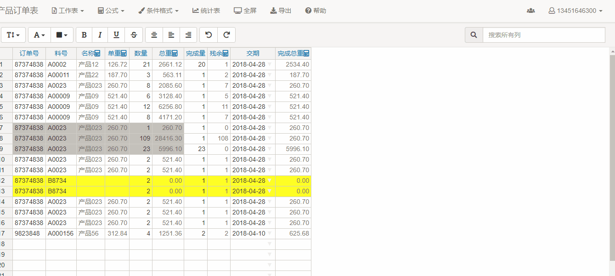The width and height of the screenshot is (615, 276).
Task: Click the 导出 export button
Action: point(281,11)
